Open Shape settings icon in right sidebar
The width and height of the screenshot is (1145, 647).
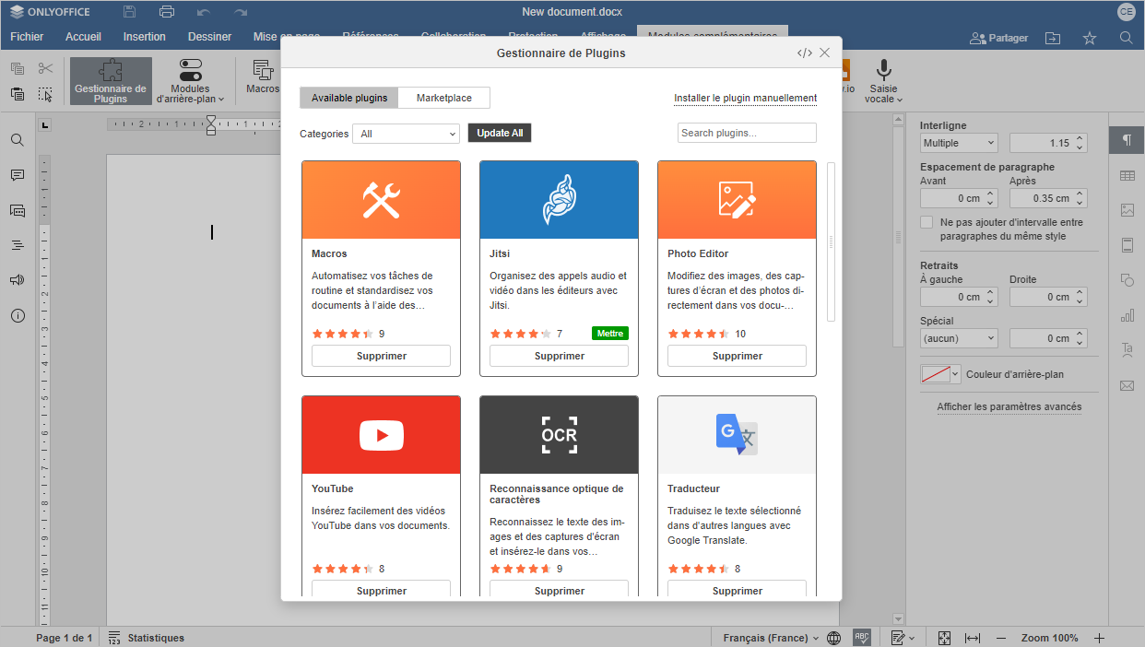(1127, 280)
